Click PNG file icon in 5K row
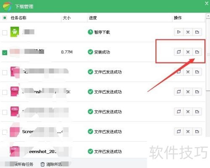Screen dimensions: 210x168 pyautogui.click(x=15, y=92)
